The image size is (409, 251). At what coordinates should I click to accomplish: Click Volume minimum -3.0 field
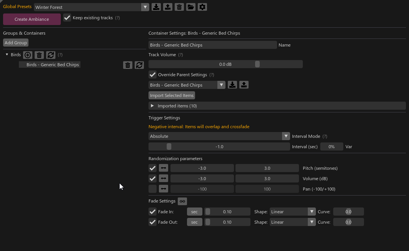(202, 179)
